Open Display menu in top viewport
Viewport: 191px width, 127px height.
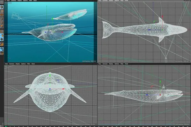(x=111, y=1)
